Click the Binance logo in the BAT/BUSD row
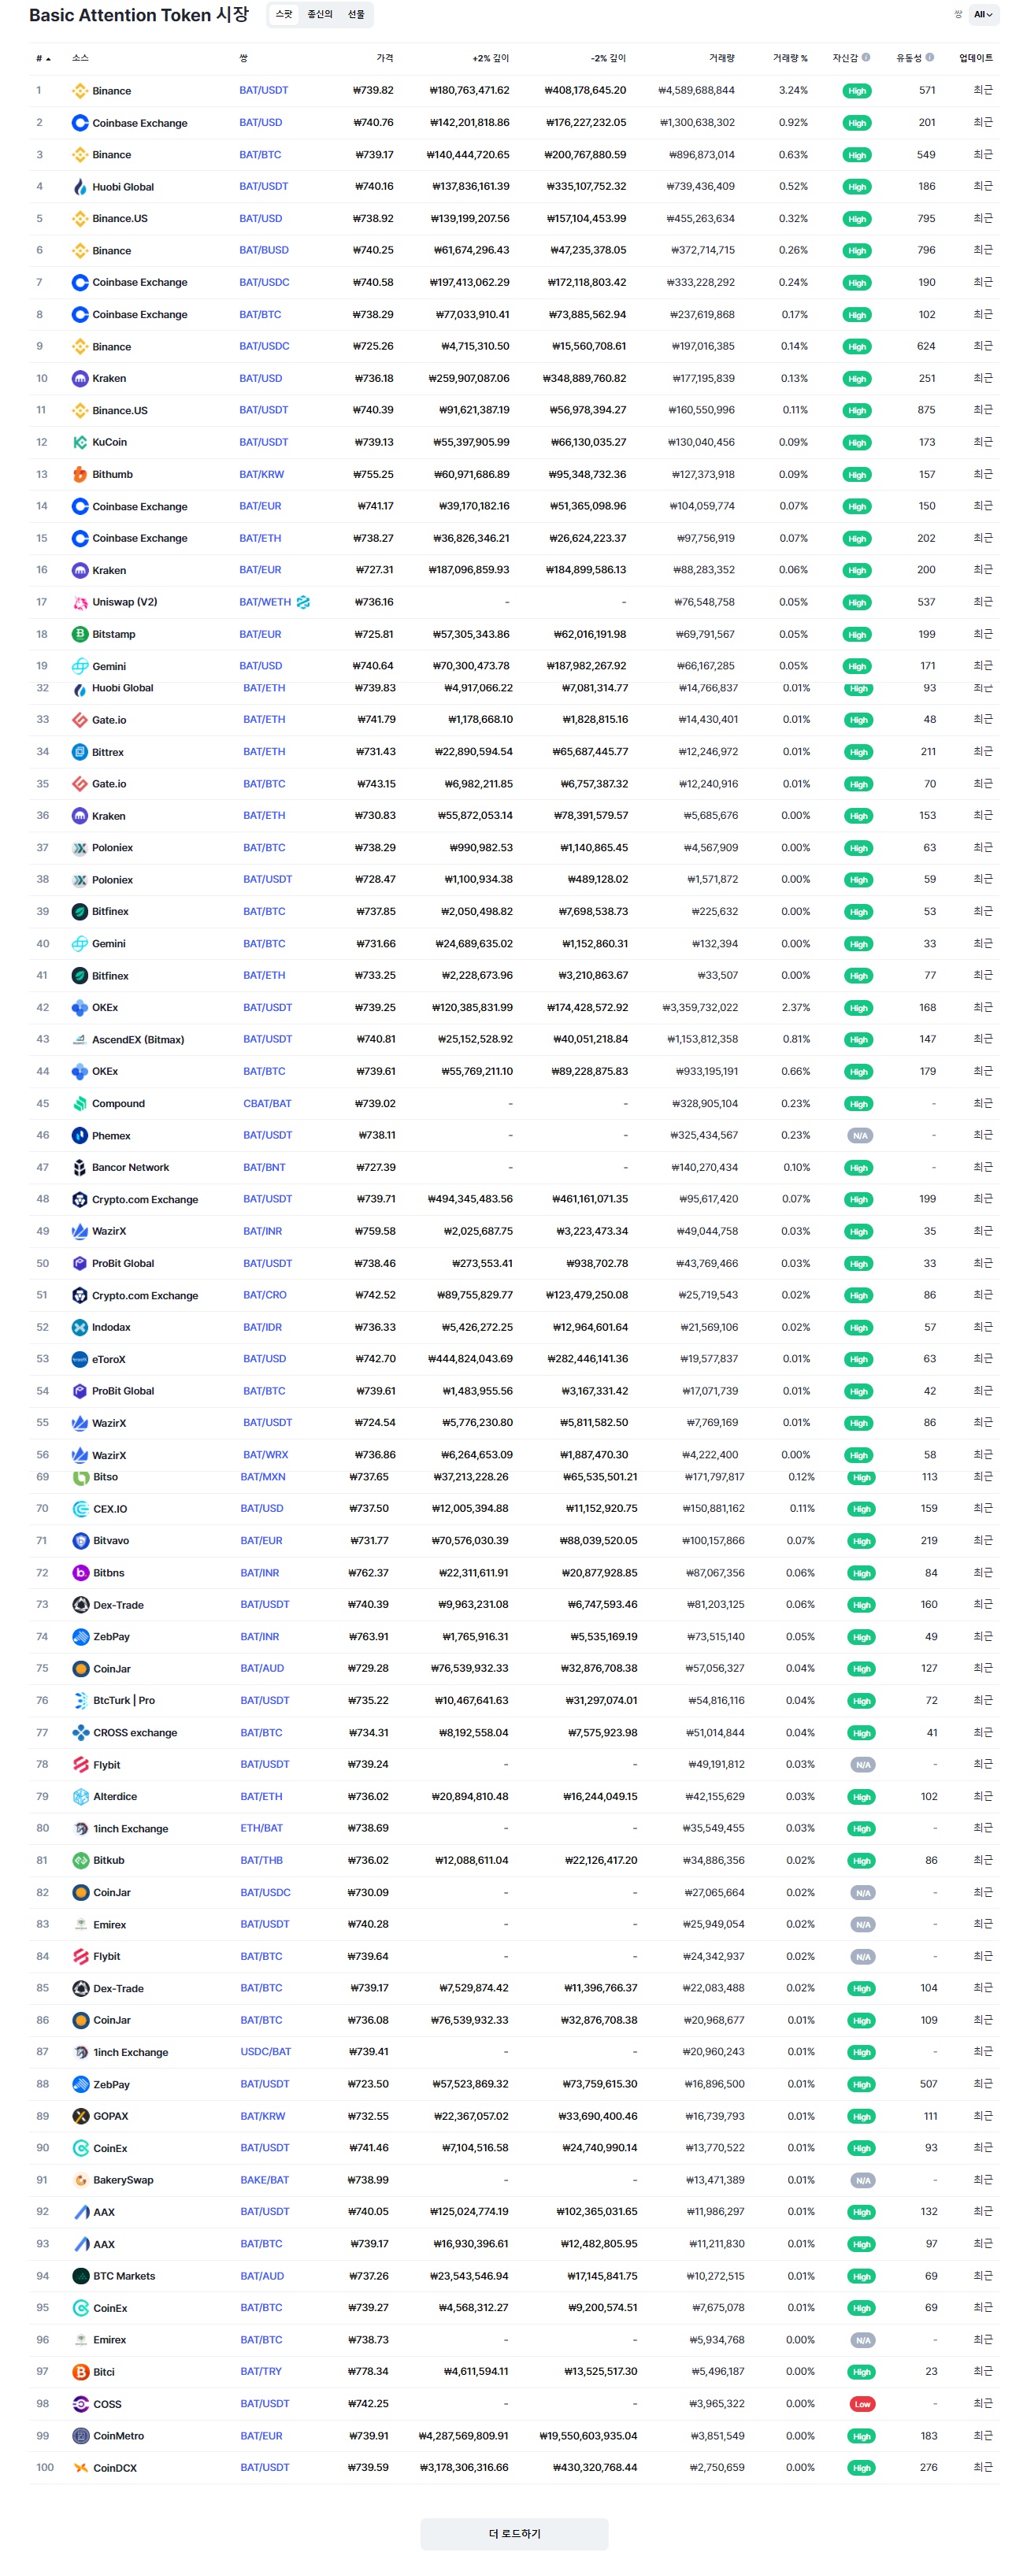 [80, 251]
